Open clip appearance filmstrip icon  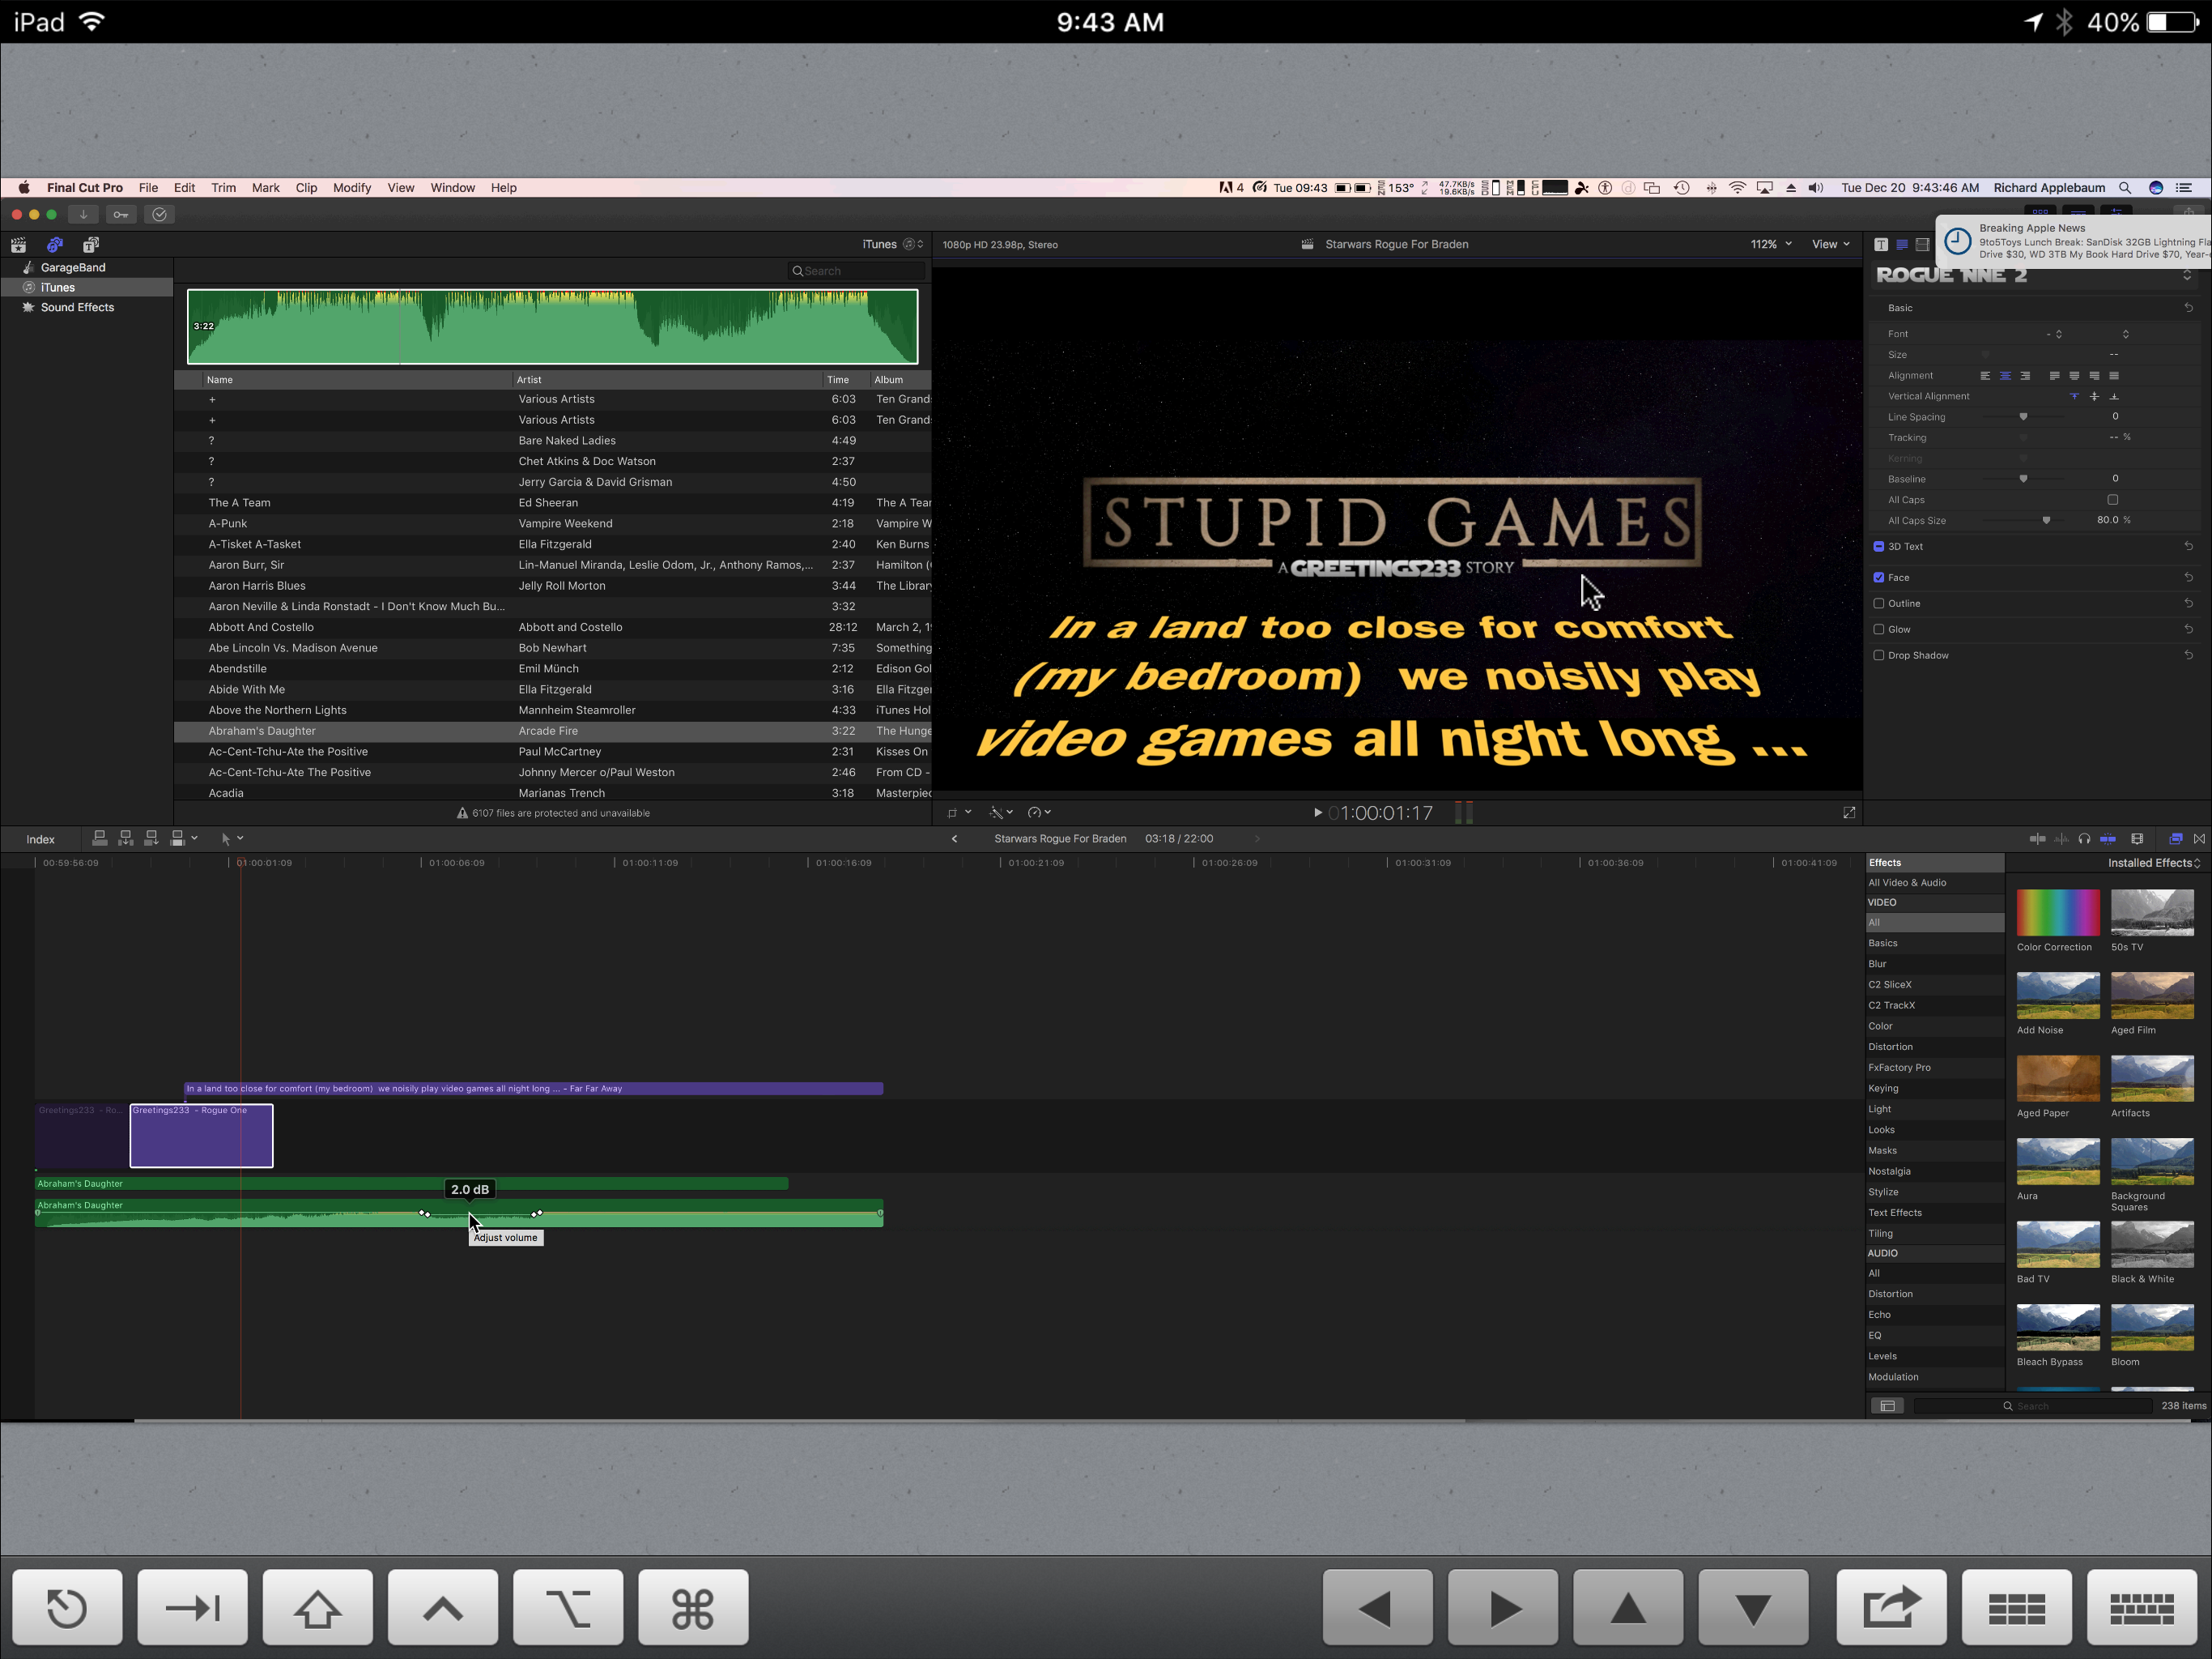pyautogui.click(x=2137, y=838)
